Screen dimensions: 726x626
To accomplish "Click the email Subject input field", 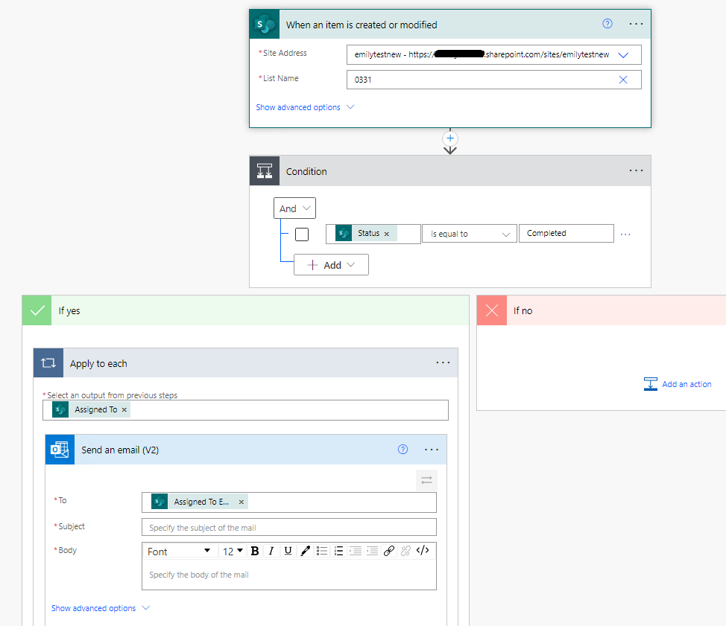I will (288, 526).
